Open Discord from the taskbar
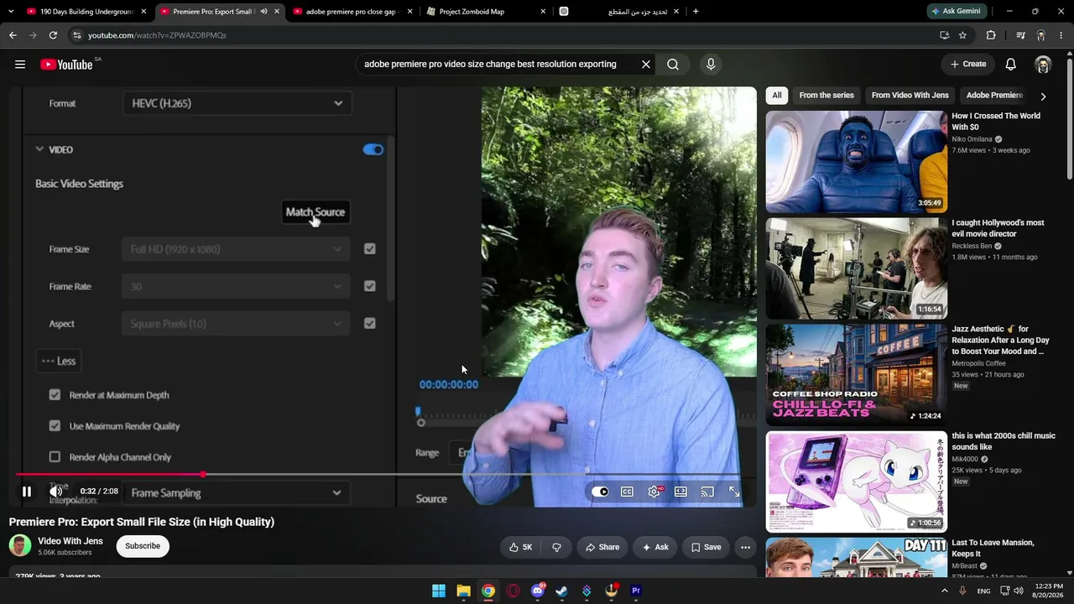The image size is (1074, 604). (x=537, y=591)
